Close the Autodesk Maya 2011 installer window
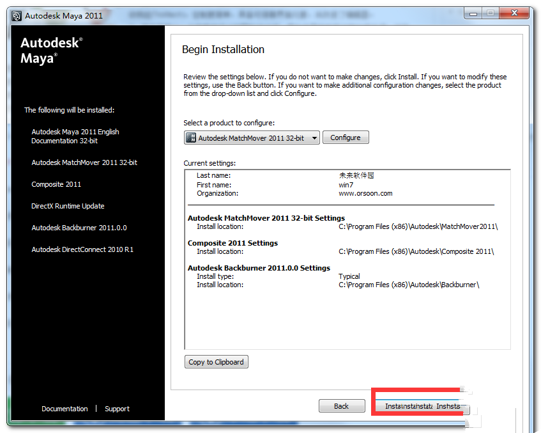The image size is (541, 433). tap(514, 13)
